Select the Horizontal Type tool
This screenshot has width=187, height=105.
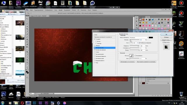click(x=27, y=57)
